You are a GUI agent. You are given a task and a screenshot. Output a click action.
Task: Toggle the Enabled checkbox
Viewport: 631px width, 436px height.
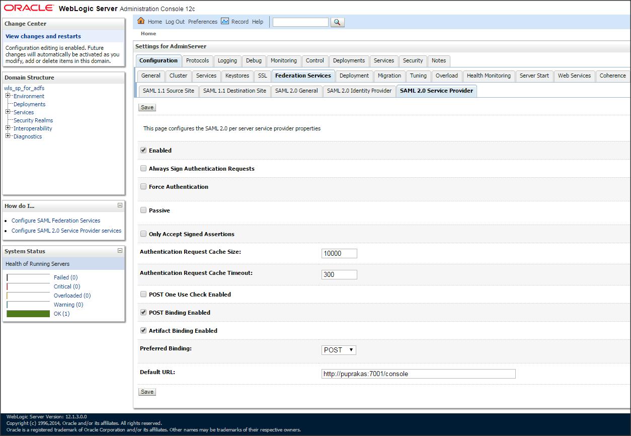(x=143, y=150)
